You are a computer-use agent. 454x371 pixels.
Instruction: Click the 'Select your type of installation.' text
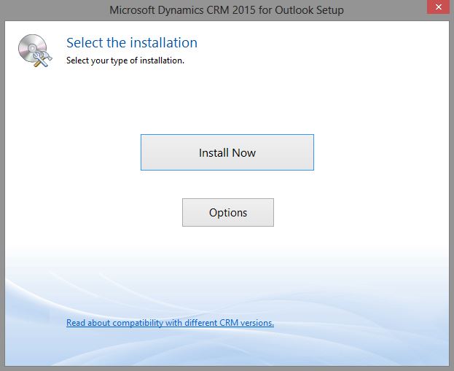point(125,60)
